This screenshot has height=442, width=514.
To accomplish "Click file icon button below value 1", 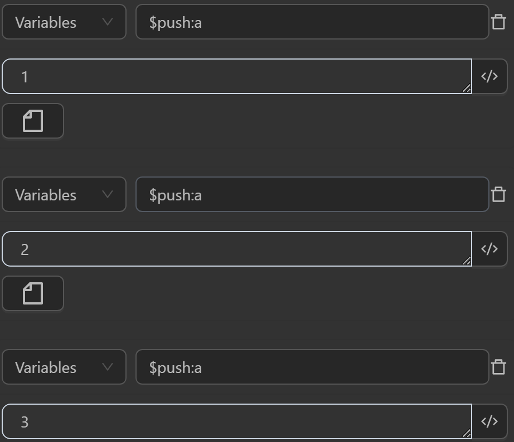I will (33, 121).
